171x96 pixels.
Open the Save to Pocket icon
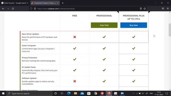pyautogui.click(x=163, y=9)
